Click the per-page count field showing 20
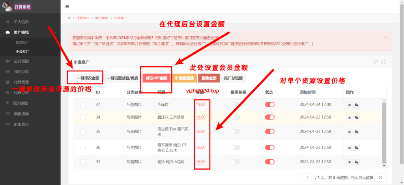The height and width of the screenshot is (185, 404). click(381, 178)
